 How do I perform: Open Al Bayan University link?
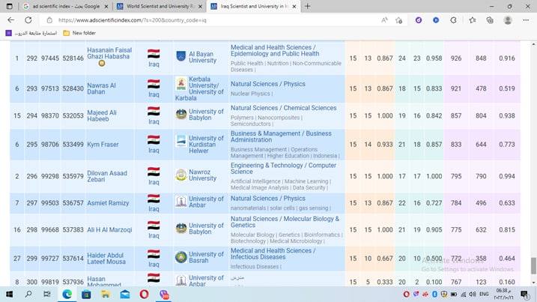(x=202, y=57)
